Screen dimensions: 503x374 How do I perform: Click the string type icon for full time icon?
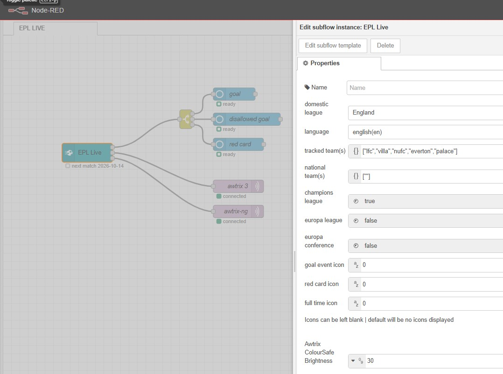point(356,303)
